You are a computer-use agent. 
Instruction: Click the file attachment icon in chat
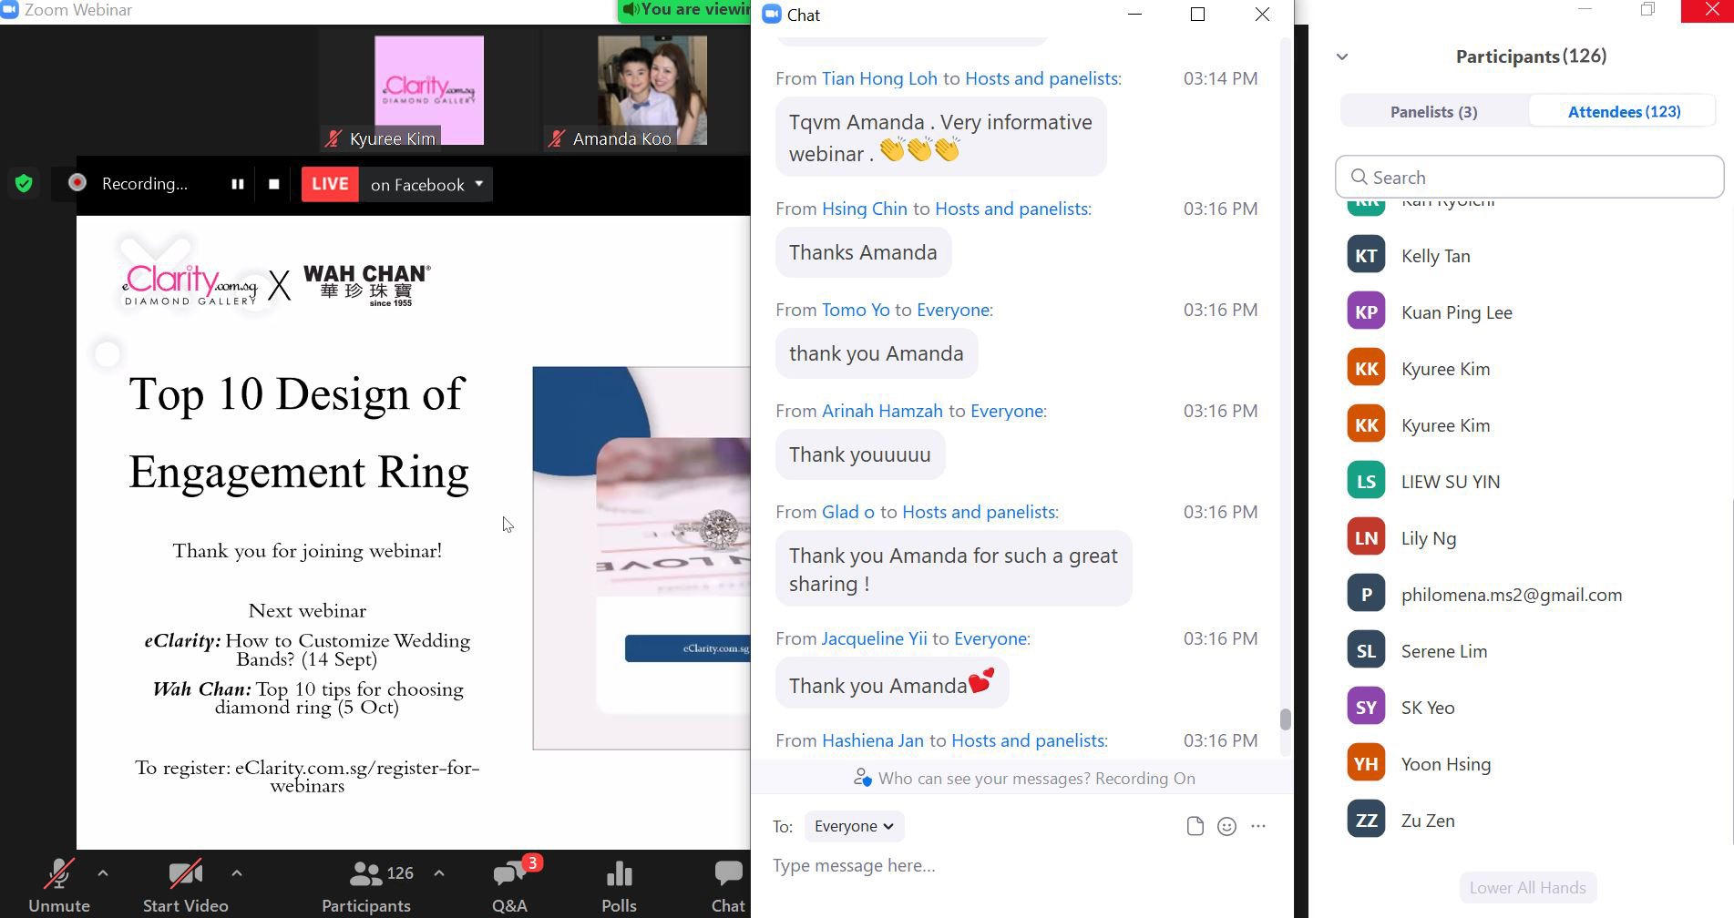1195,826
